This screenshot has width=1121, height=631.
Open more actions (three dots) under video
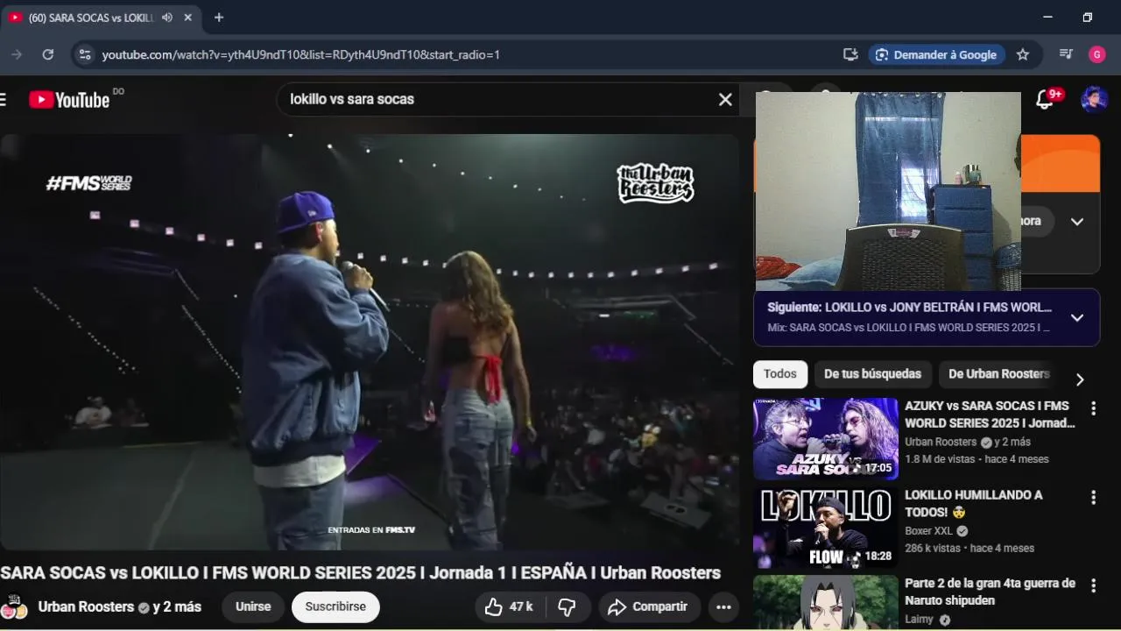[723, 606]
